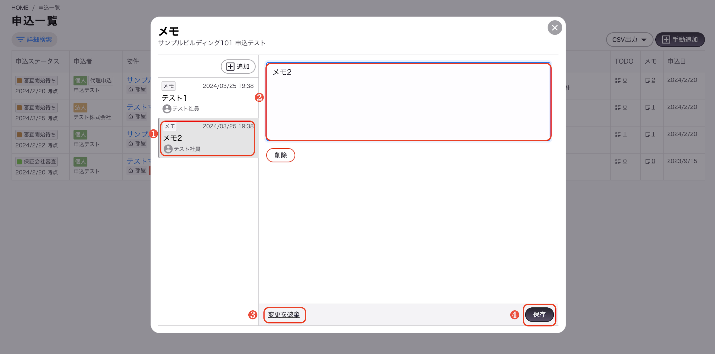The height and width of the screenshot is (354, 715).
Task: Click inside the memo text area
Action: tap(408, 102)
